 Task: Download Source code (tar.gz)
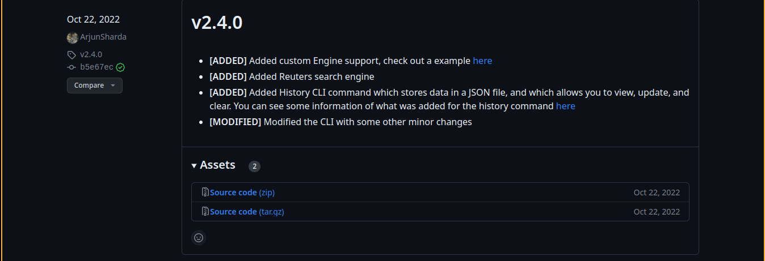pos(246,212)
